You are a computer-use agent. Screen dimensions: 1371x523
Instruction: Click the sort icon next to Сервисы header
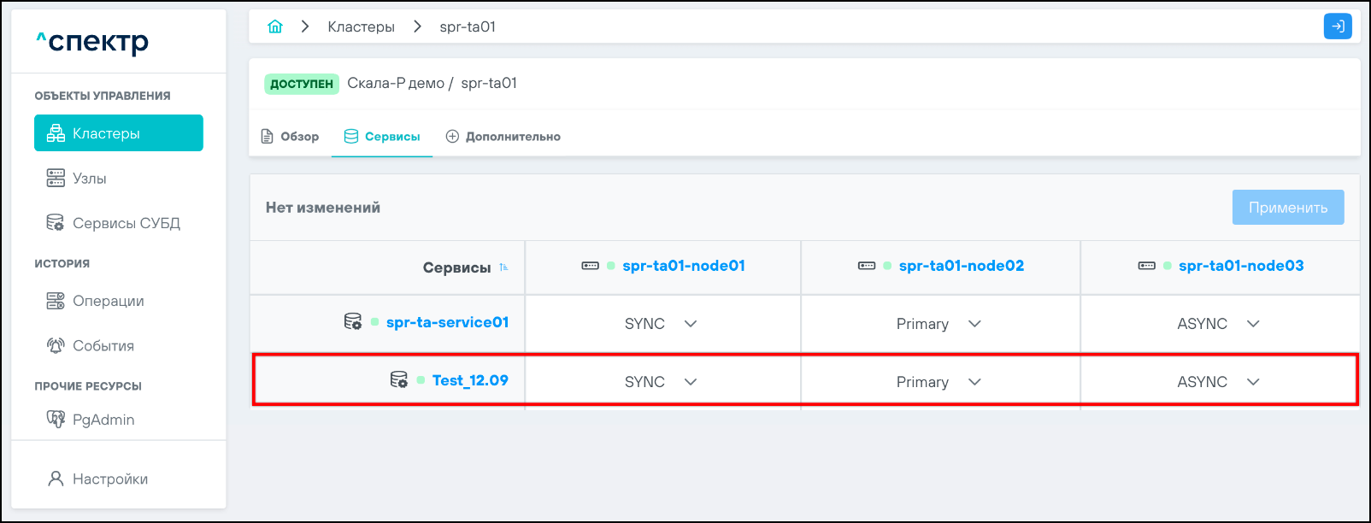point(503,267)
